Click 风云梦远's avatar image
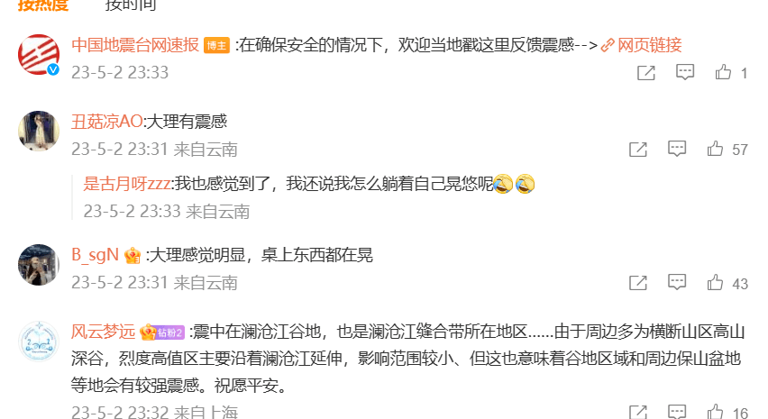 tap(39, 342)
